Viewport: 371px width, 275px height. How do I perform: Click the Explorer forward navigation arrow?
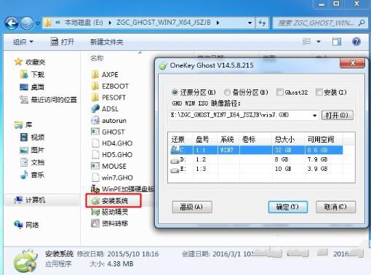tap(27, 23)
